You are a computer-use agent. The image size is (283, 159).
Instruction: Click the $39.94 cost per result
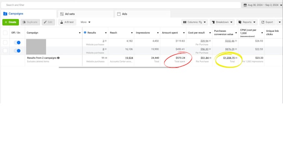click(204, 41)
